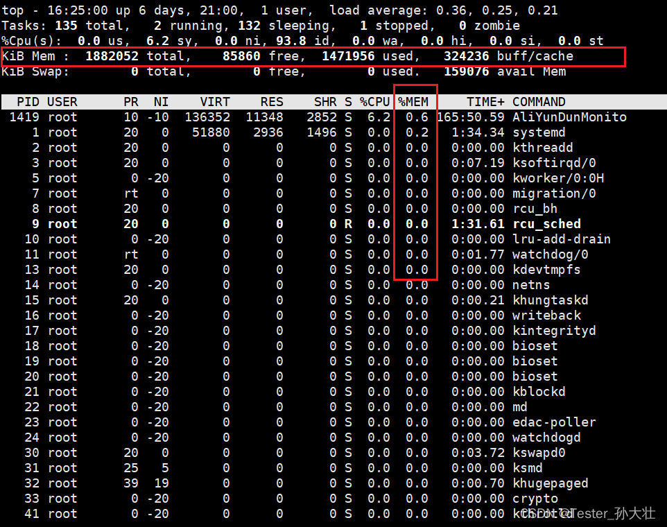This screenshot has width=667, height=527.
Task: Click the COMMAND column header
Action: click(539, 102)
